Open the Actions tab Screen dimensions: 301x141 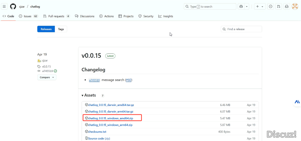coord(106,16)
